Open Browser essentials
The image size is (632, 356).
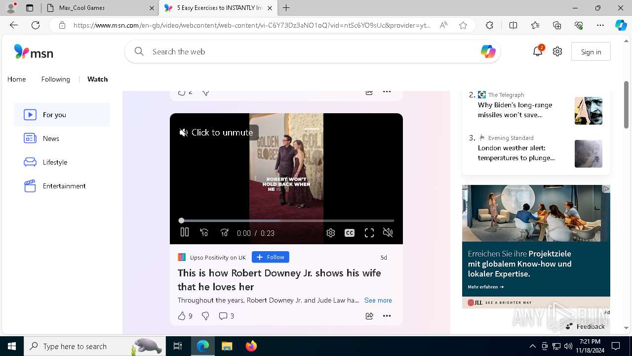[x=579, y=25]
